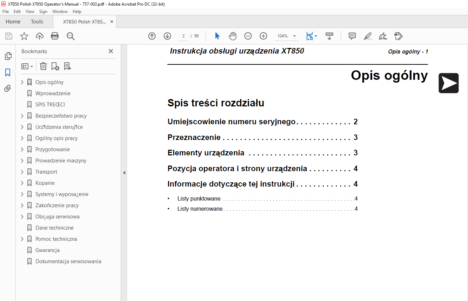Image resolution: width=468 pixels, height=301 pixels.
Task: Click the Save file icon
Action: [x=9, y=36]
